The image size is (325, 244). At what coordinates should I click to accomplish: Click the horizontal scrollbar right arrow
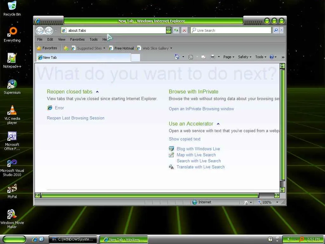coord(277,195)
